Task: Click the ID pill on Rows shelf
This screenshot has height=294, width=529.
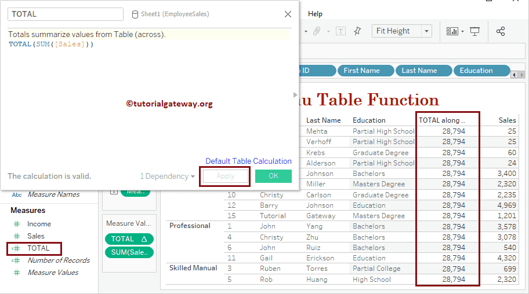Action: click(317, 71)
